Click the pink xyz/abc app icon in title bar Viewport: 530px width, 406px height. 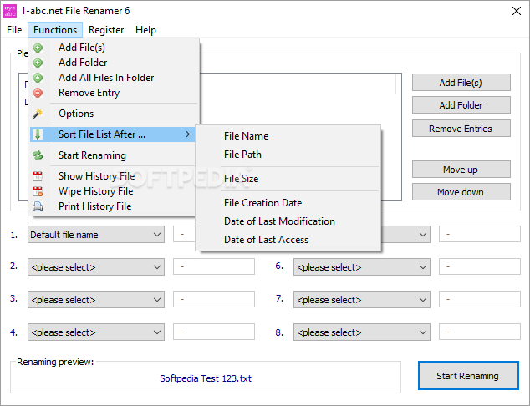tap(10, 11)
